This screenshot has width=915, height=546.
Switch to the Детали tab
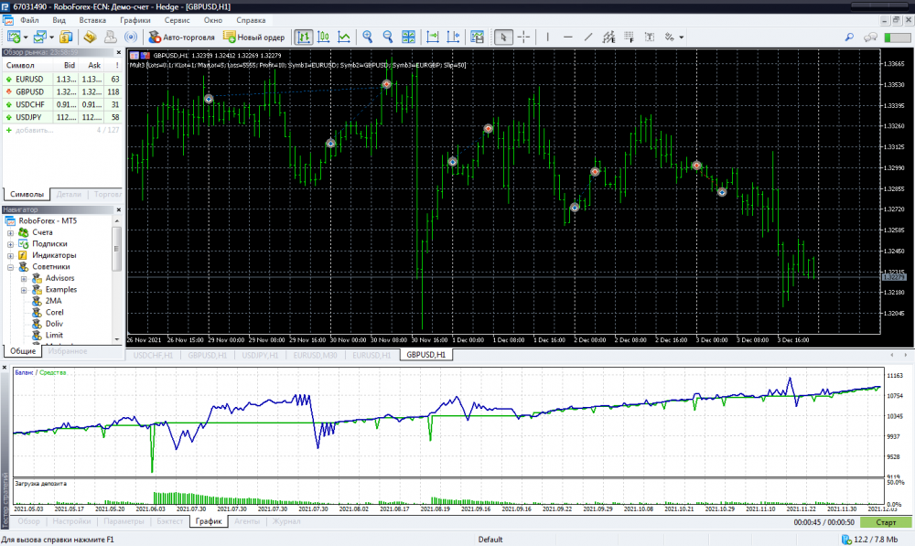pyautogui.click(x=69, y=194)
